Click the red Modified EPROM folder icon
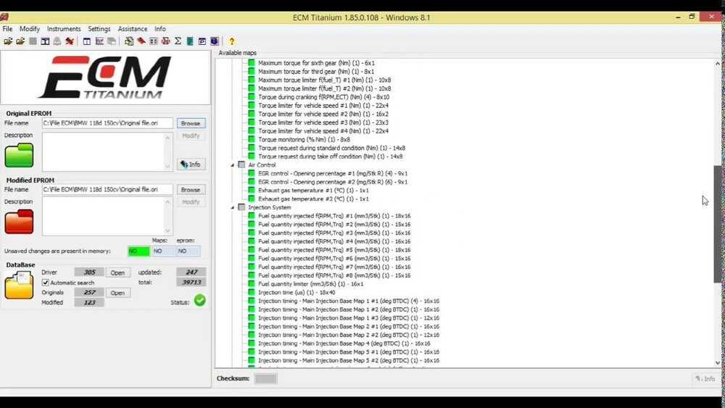The height and width of the screenshot is (408, 725). point(19,221)
